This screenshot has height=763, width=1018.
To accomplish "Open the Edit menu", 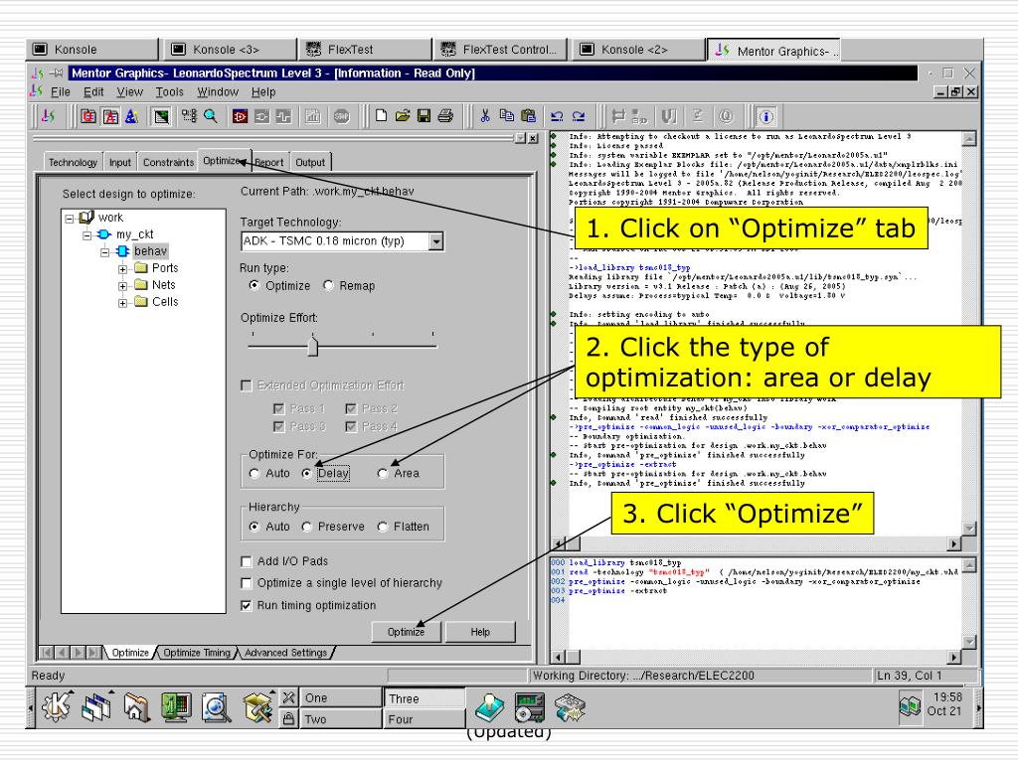I will pyautogui.click(x=93, y=92).
